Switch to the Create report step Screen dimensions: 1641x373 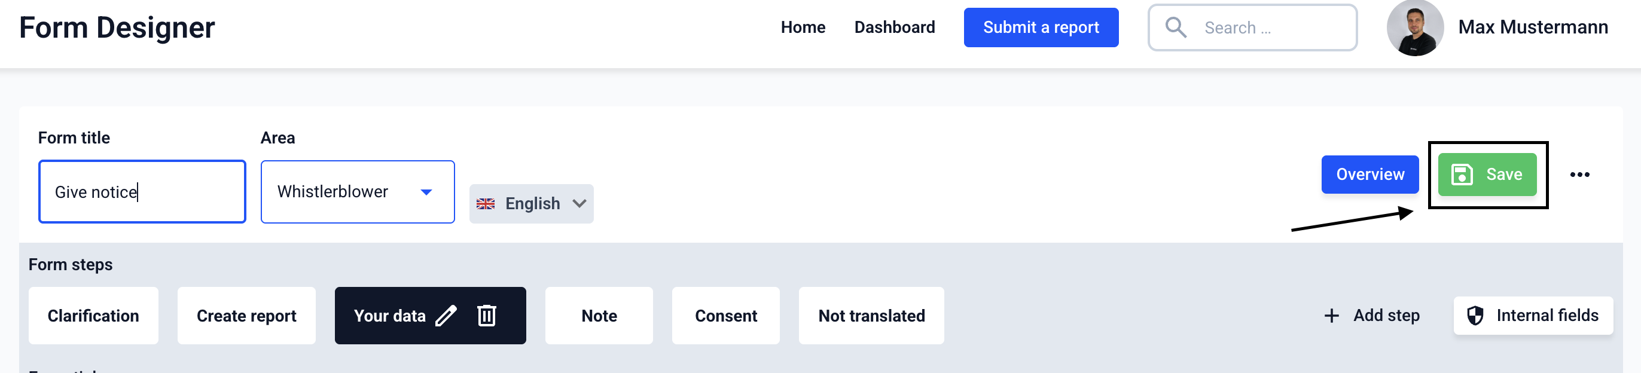click(x=246, y=316)
